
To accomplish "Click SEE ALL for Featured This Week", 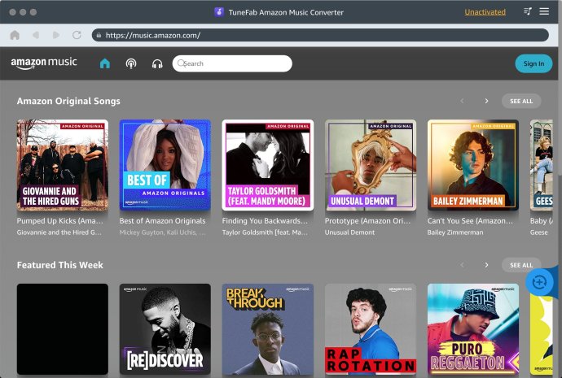I will pos(521,265).
